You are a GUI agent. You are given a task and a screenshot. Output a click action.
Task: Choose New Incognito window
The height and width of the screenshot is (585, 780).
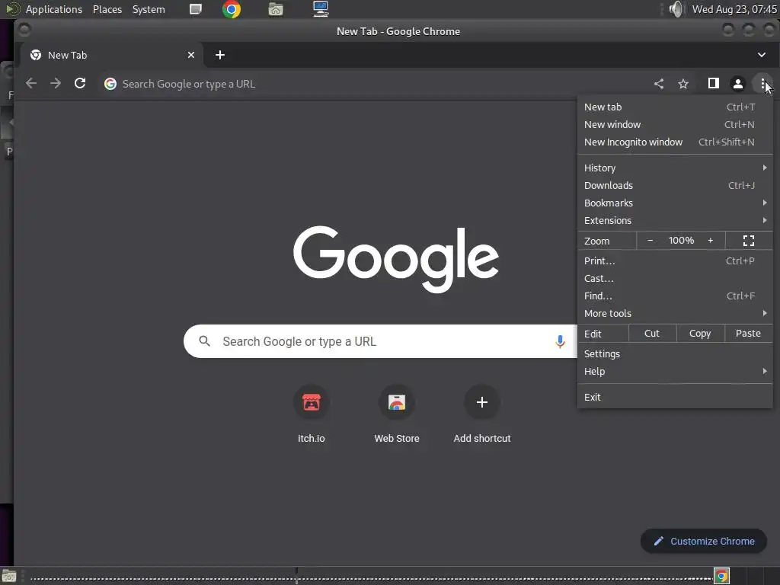[675, 142]
